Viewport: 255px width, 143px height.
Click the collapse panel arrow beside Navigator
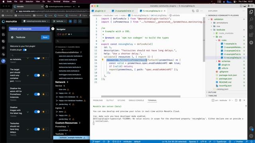click(x=53, y=29)
